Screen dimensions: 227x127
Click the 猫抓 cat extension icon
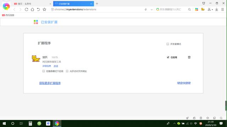36,59
